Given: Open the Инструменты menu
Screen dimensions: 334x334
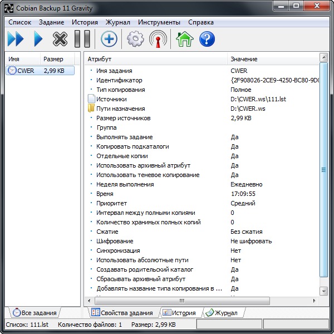Looking at the screenshot, I should (x=159, y=22).
